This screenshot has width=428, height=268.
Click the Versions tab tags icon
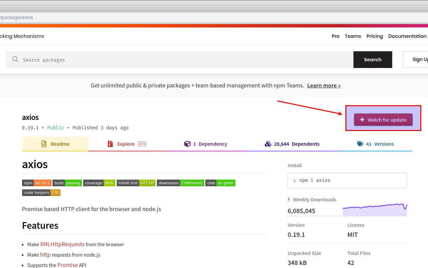360,144
